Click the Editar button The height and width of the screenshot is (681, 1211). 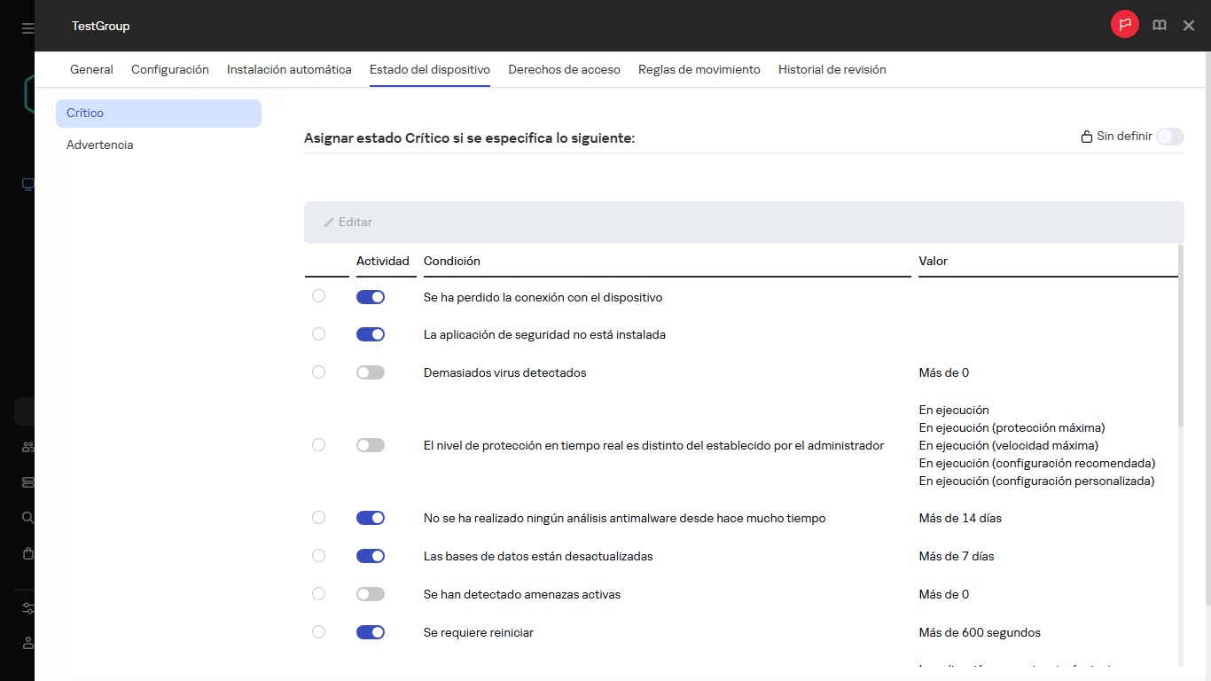pos(348,222)
